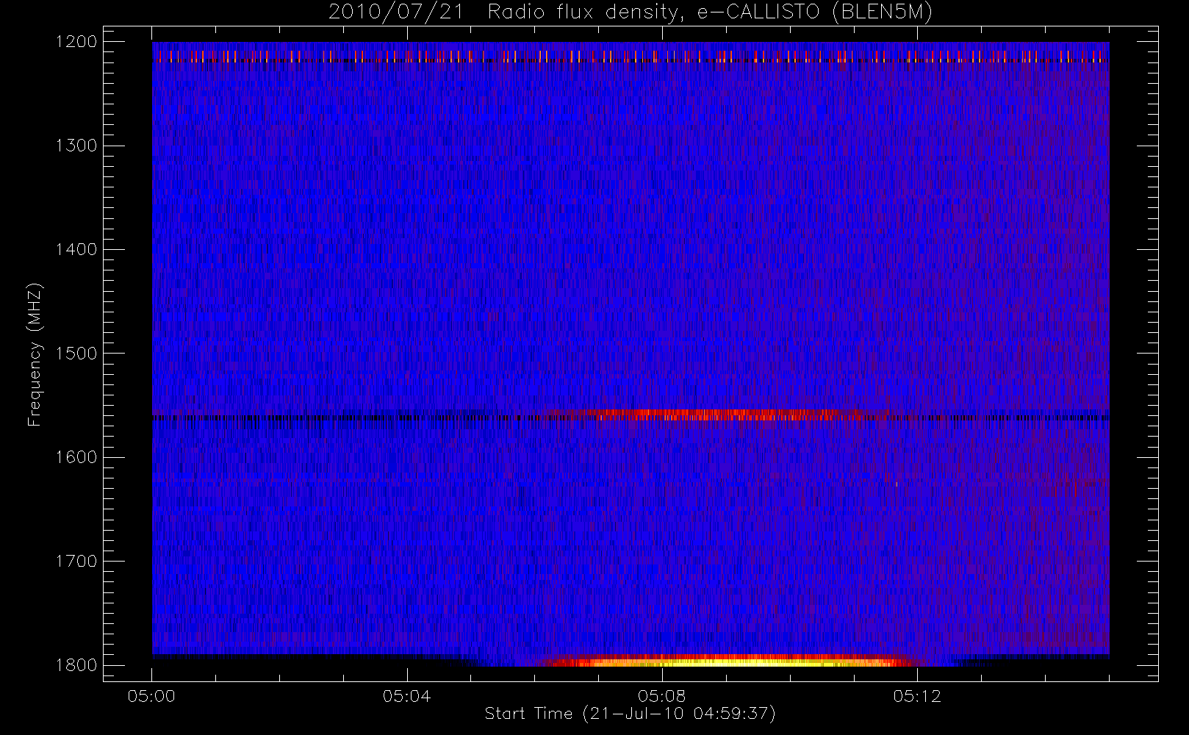Click the 1800 frequency tick label

76,665
